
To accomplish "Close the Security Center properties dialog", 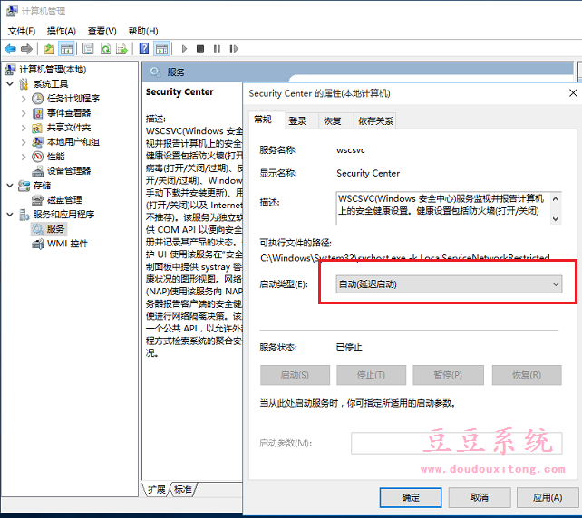I will point(573,93).
